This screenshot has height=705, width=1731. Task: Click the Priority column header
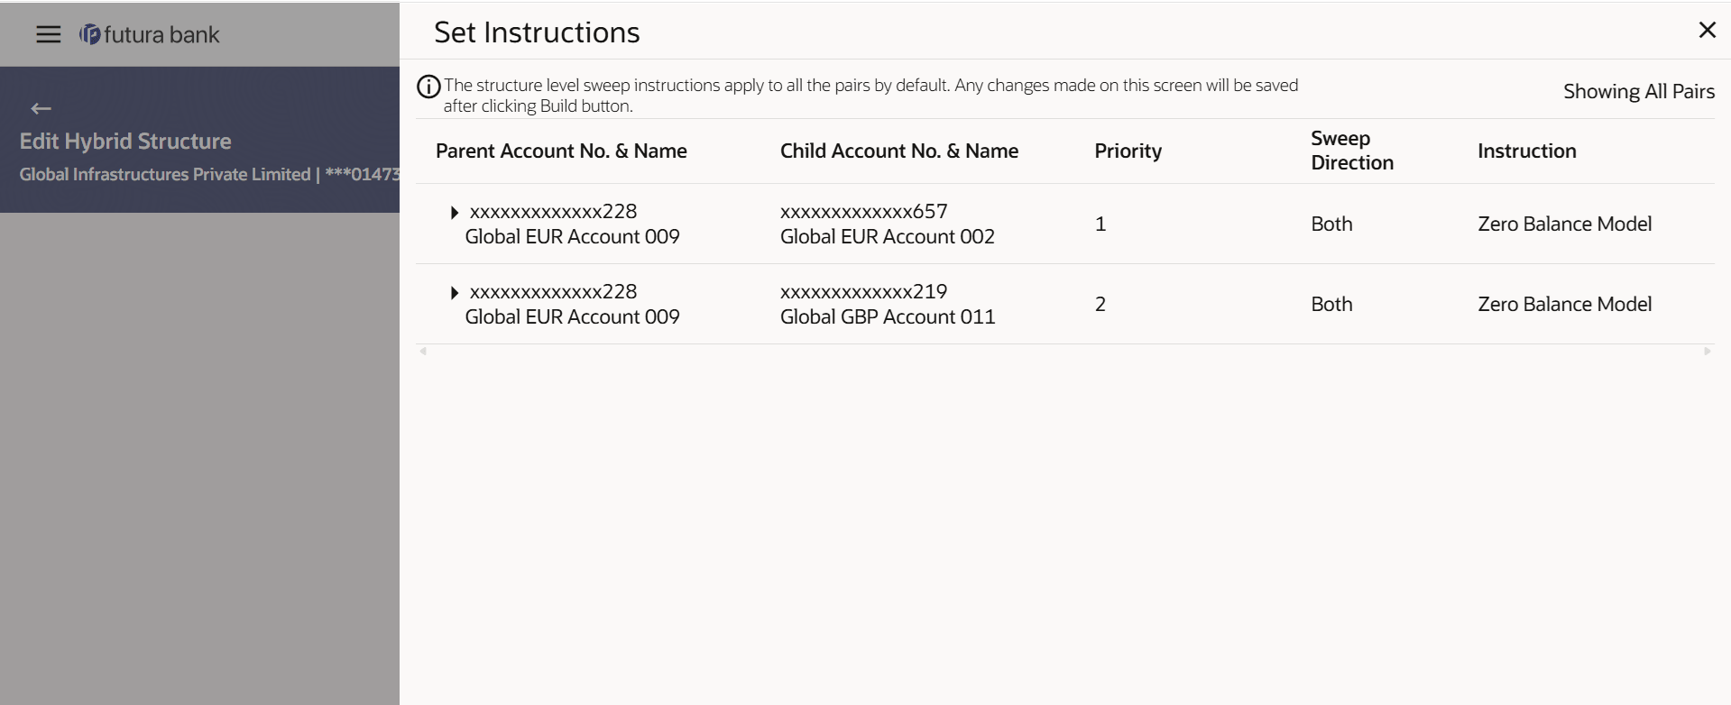coord(1128,151)
